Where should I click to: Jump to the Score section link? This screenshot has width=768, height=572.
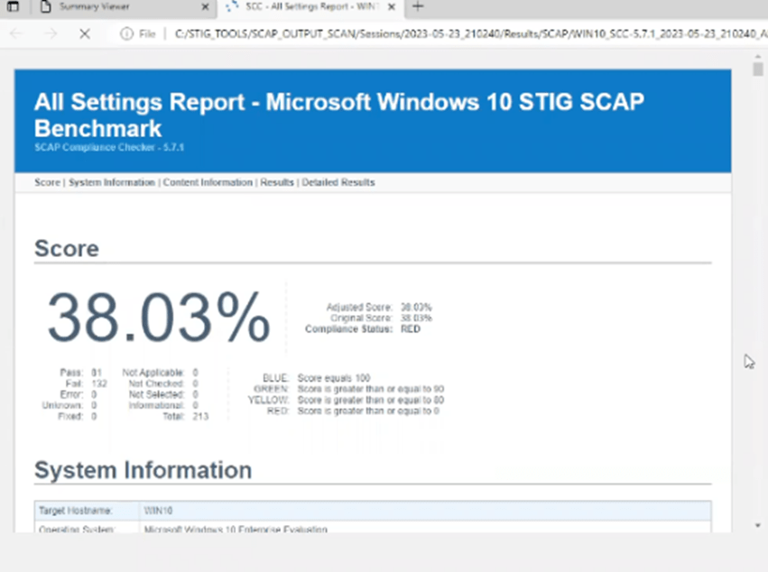tap(47, 182)
